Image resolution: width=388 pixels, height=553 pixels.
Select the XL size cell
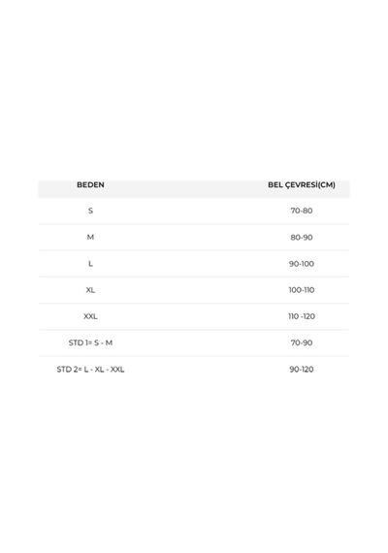(90, 290)
